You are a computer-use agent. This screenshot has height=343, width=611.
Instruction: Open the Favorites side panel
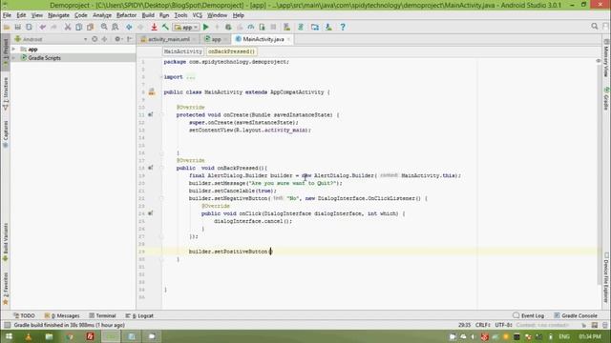click(x=6, y=289)
